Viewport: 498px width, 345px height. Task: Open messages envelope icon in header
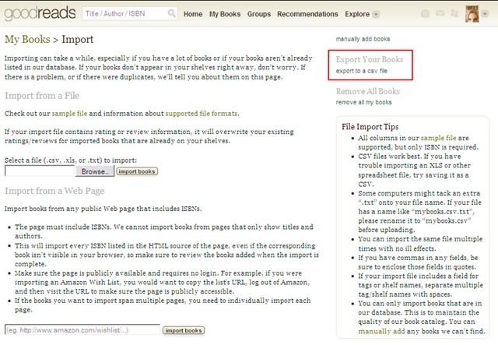[x=440, y=13]
